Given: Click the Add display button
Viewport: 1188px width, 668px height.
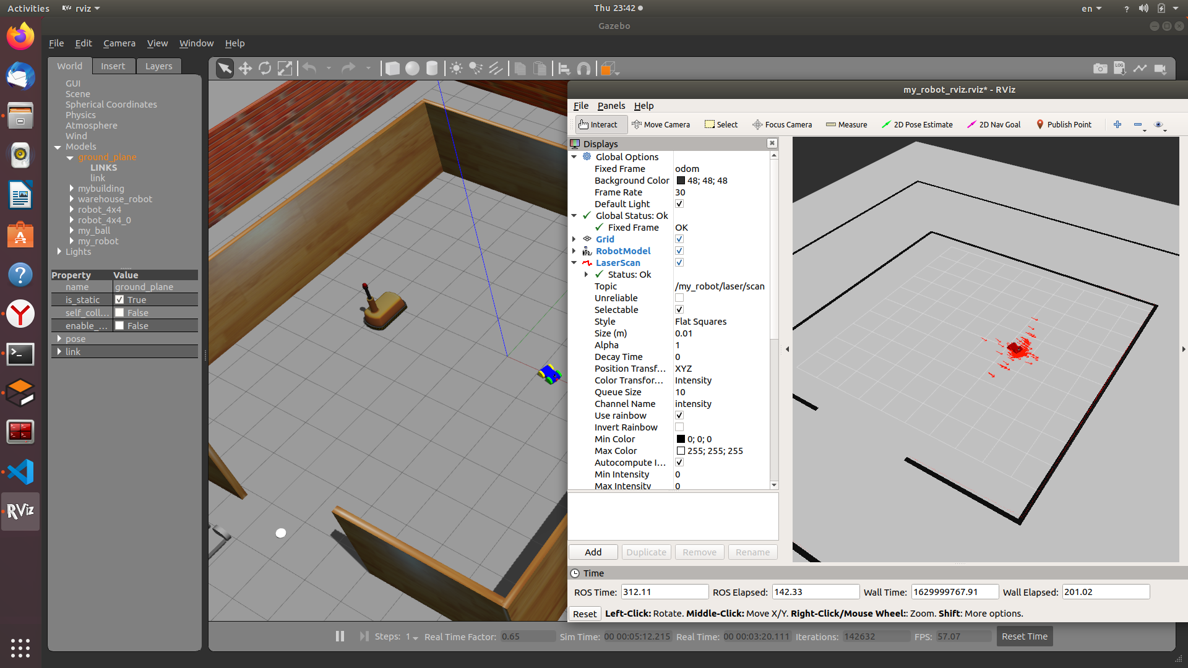Looking at the screenshot, I should pos(593,552).
